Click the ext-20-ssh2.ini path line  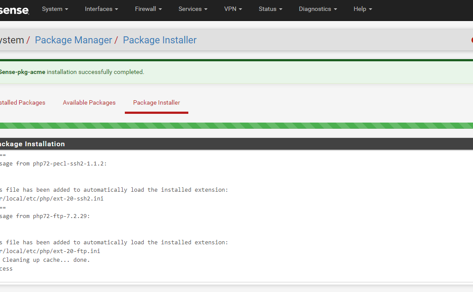tap(52, 198)
